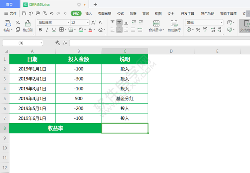Open the File (文件) menu
This screenshot has height=173, width=250.
[10, 13]
